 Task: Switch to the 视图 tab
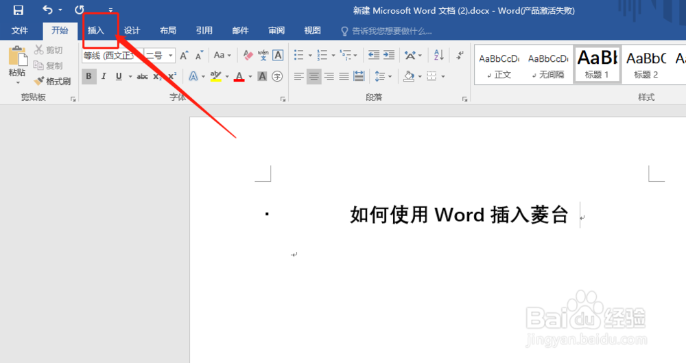pos(312,30)
